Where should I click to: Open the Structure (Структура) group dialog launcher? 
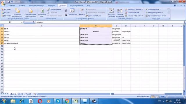pos(169,19)
